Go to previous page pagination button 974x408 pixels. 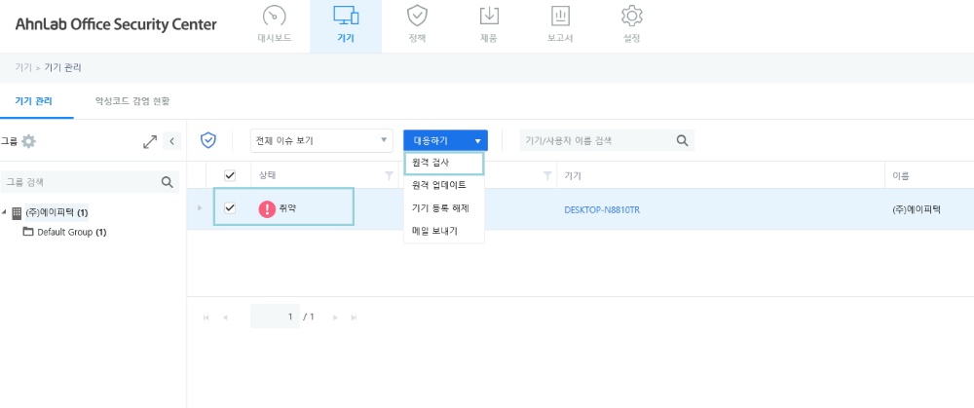[x=225, y=317]
